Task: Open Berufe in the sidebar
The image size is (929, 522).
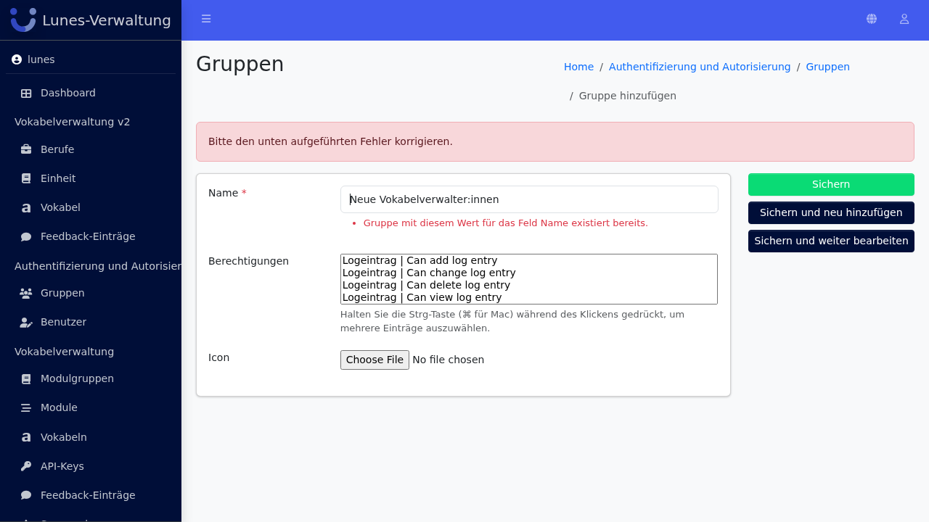Action: point(91,149)
